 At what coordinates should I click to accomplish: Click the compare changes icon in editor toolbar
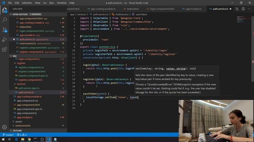point(237,9)
